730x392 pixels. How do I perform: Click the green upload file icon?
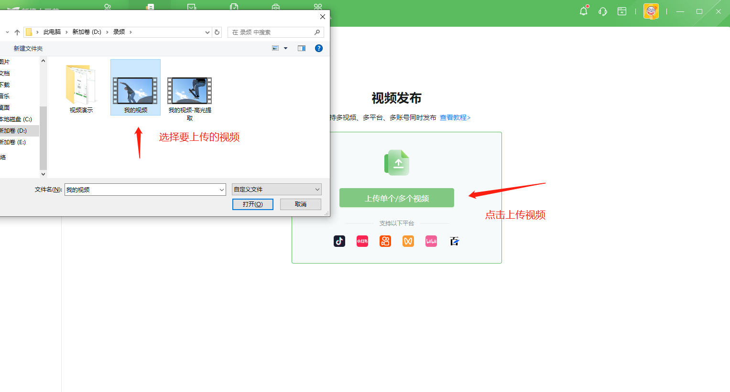click(x=397, y=163)
